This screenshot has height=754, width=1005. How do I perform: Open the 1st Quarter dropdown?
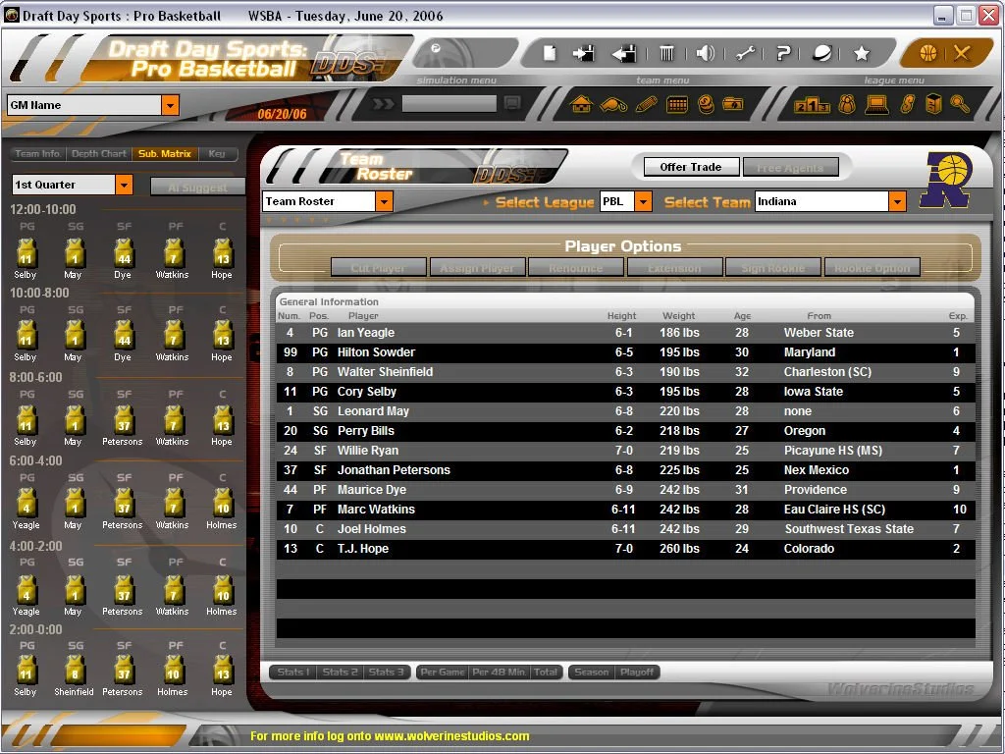tap(124, 185)
